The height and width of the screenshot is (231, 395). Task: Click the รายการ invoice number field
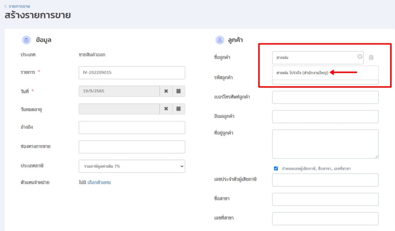(132, 73)
